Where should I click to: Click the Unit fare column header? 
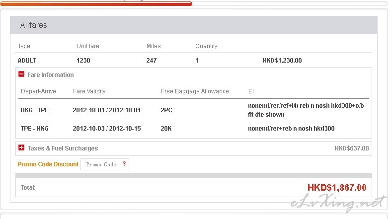click(x=88, y=46)
